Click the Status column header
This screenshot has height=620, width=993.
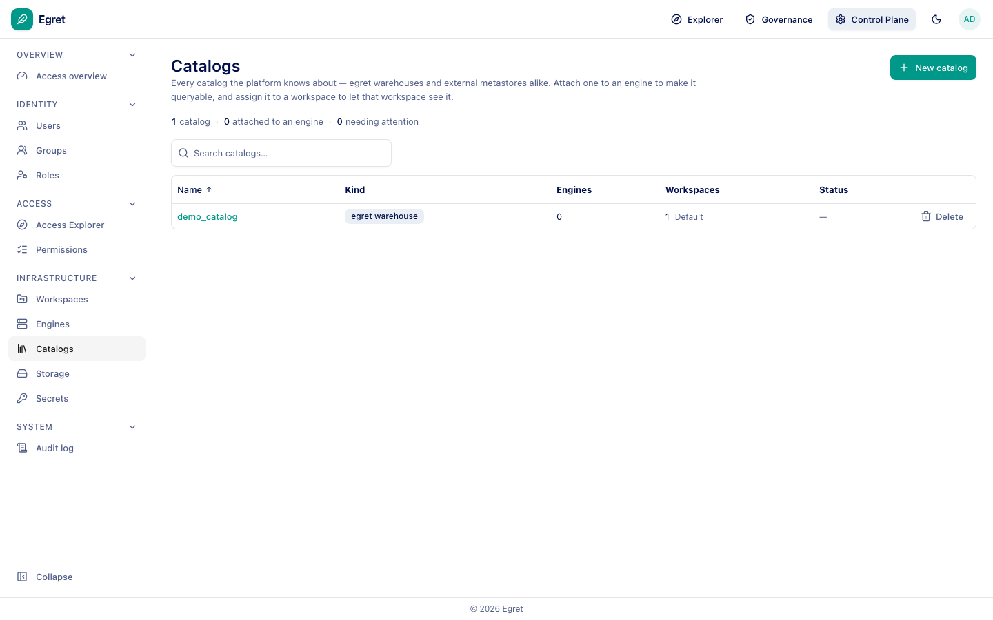click(x=834, y=190)
